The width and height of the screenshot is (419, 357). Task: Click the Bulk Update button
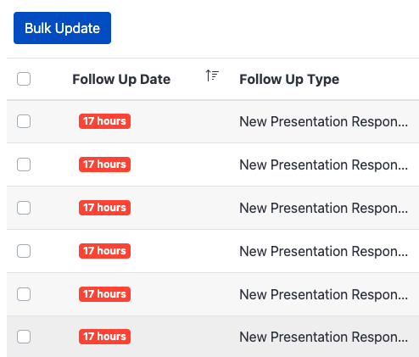(62, 28)
